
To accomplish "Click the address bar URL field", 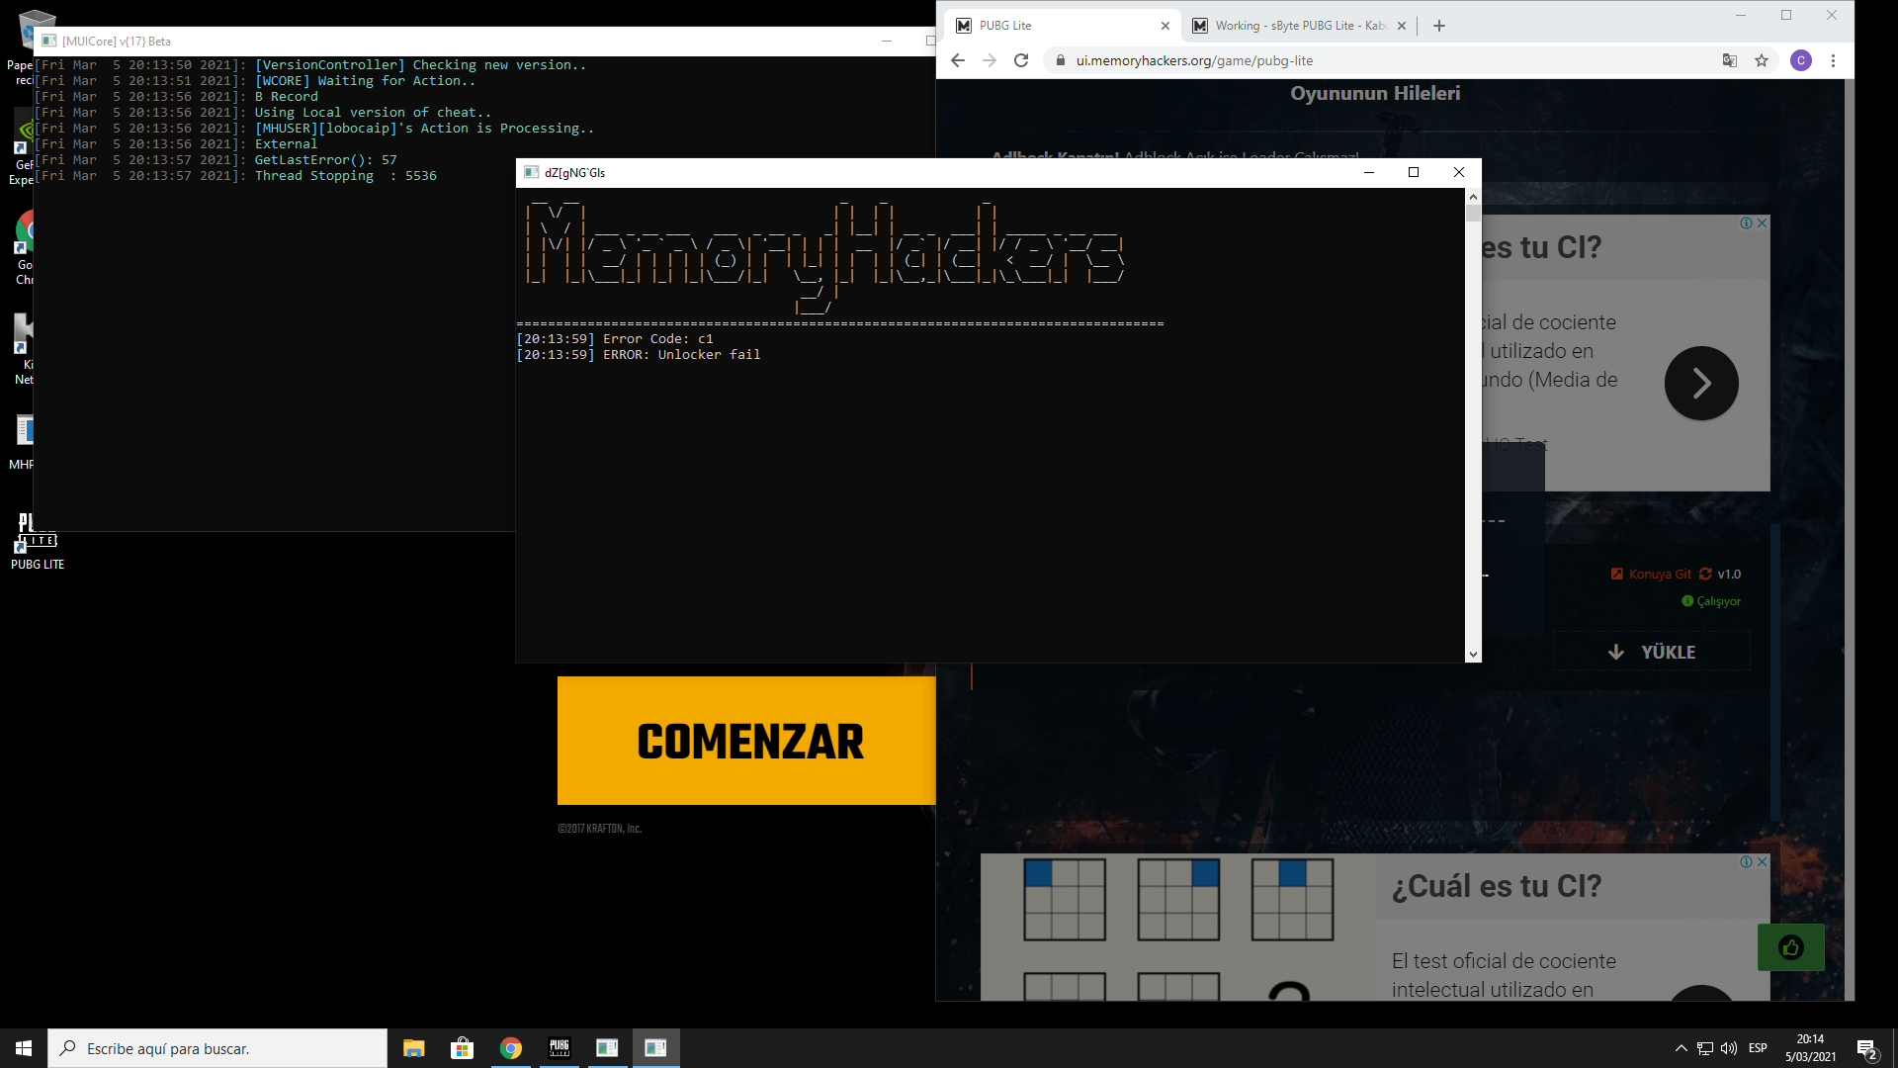I will point(1384,60).
